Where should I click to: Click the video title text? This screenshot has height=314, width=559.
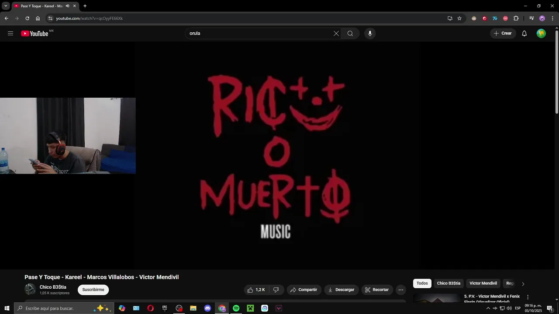[x=102, y=277]
